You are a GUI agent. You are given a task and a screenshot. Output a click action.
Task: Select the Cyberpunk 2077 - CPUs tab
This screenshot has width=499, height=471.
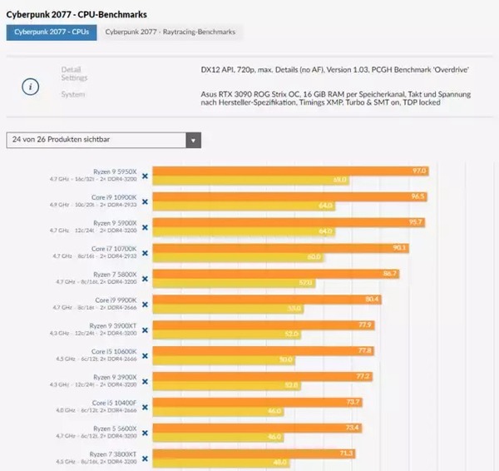click(52, 32)
